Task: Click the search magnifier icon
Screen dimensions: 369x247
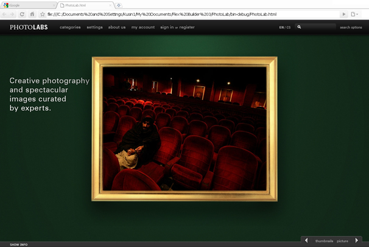Action: 299,27
